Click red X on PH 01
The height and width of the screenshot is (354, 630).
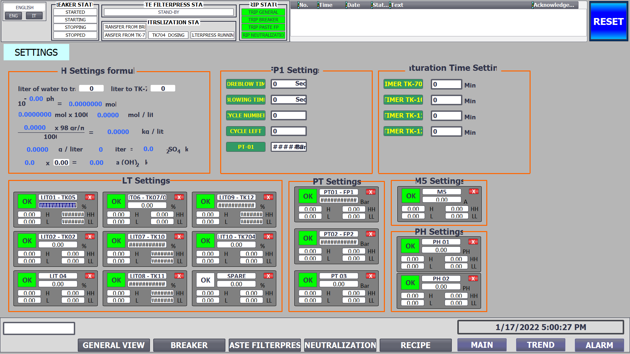pyautogui.click(x=473, y=242)
